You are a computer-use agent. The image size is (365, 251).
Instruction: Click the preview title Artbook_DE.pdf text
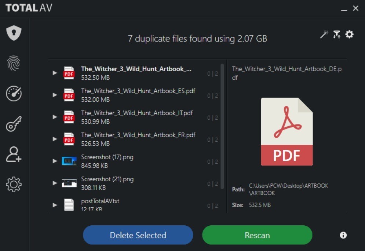pyautogui.click(x=287, y=73)
